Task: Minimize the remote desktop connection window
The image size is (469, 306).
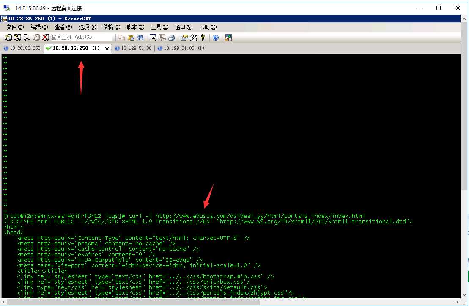Action: [x=420, y=8]
